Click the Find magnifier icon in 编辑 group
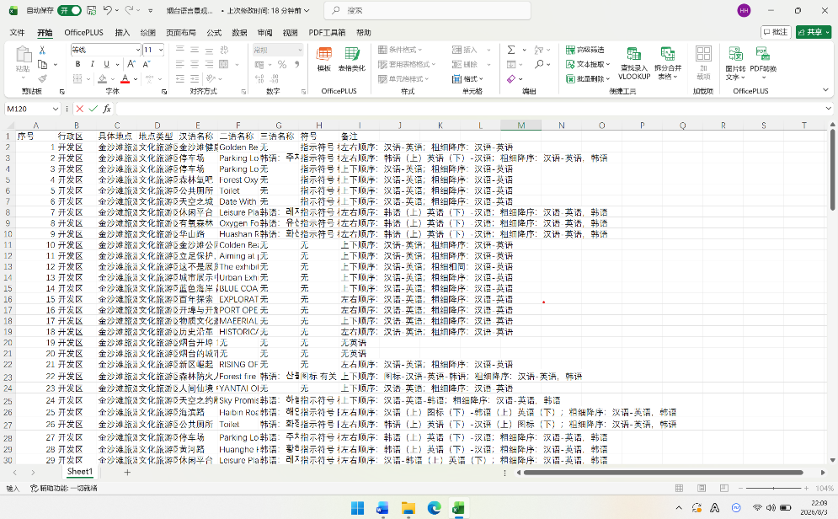838x519 pixels. (539, 64)
